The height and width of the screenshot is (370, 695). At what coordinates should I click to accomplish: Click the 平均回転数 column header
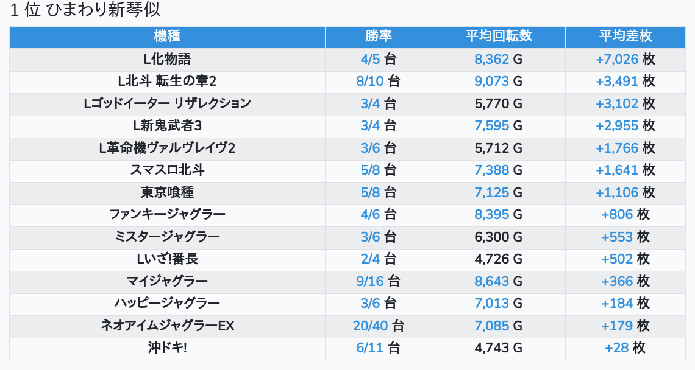click(x=498, y=37)
